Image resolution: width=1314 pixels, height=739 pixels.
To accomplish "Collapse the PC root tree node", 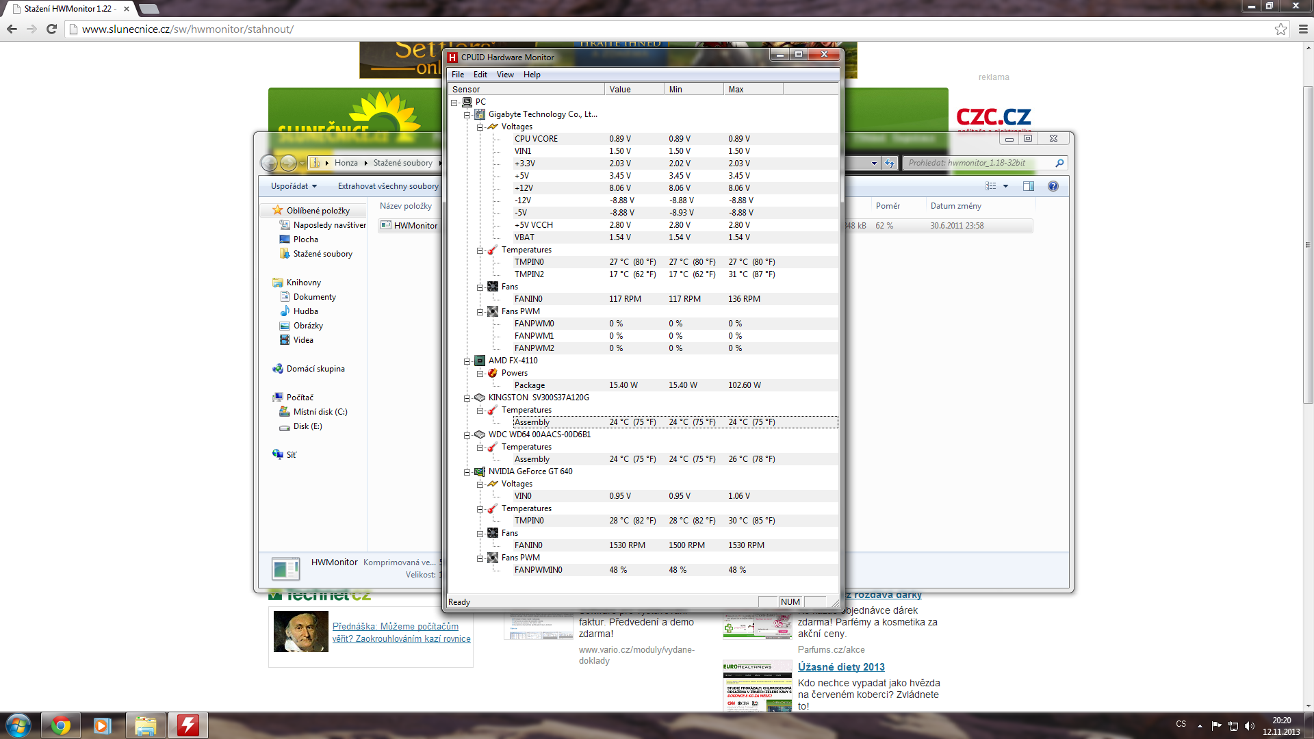I will click(454, 103).
